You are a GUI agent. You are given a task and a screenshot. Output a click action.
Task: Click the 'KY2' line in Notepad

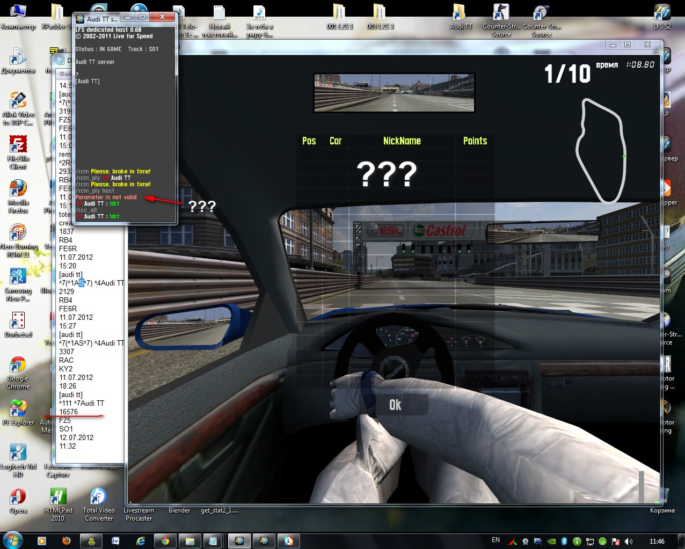[x=65, y=369]
